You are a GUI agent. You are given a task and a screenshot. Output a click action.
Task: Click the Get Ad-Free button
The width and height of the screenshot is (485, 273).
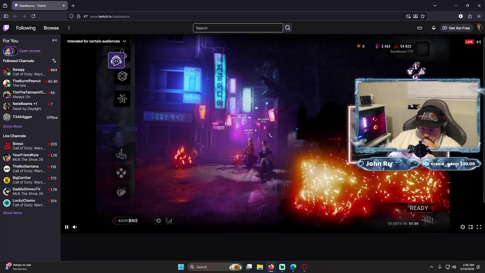456,28
